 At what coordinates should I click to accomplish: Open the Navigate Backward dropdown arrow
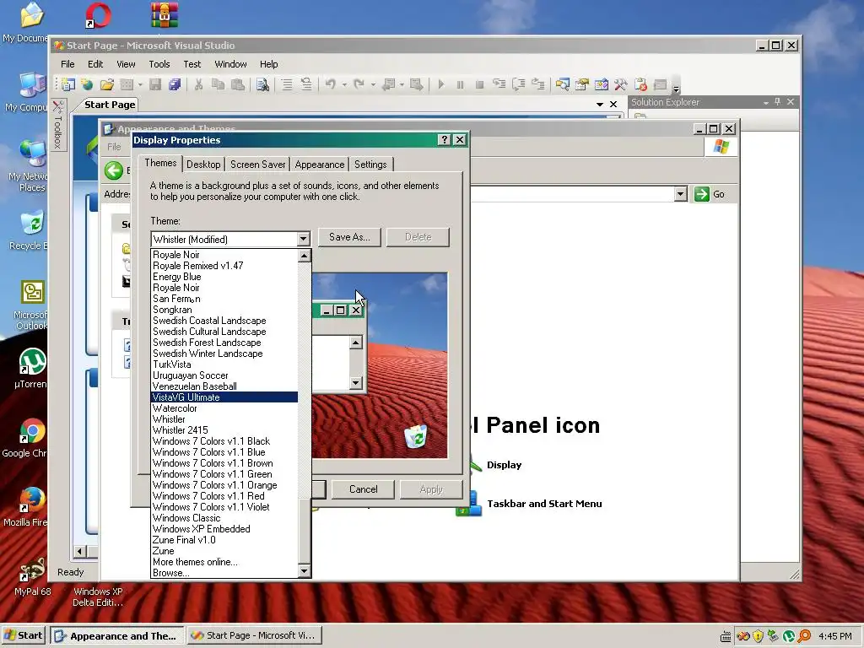coord(402,85)
